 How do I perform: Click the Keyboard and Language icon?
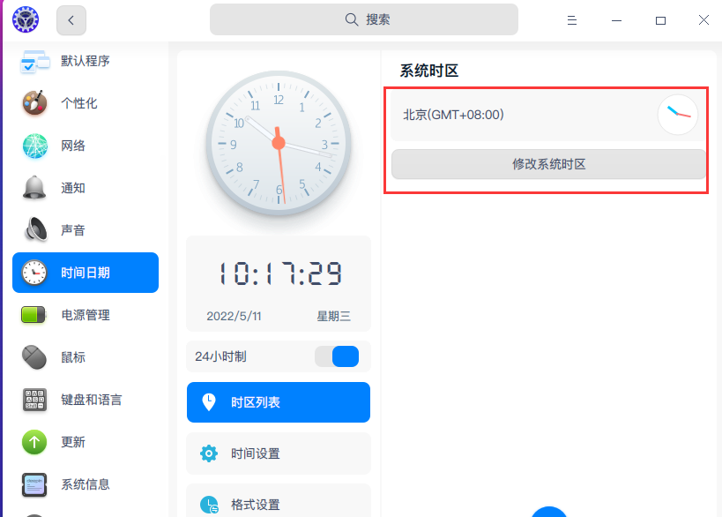[34, 400]
